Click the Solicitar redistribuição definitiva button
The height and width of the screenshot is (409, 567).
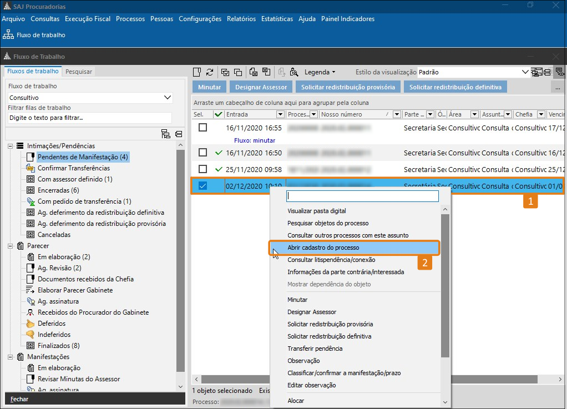tap(455, 87)
